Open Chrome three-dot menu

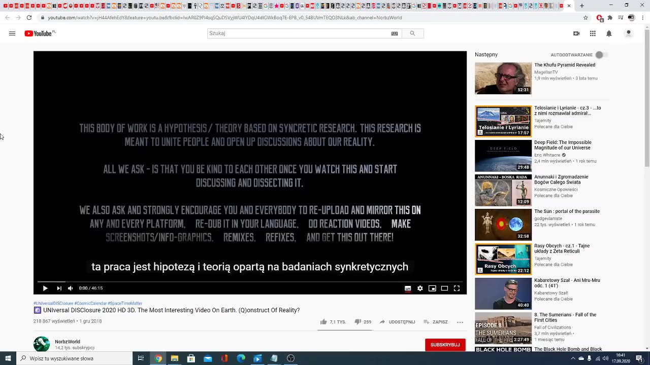click(642, 17)
